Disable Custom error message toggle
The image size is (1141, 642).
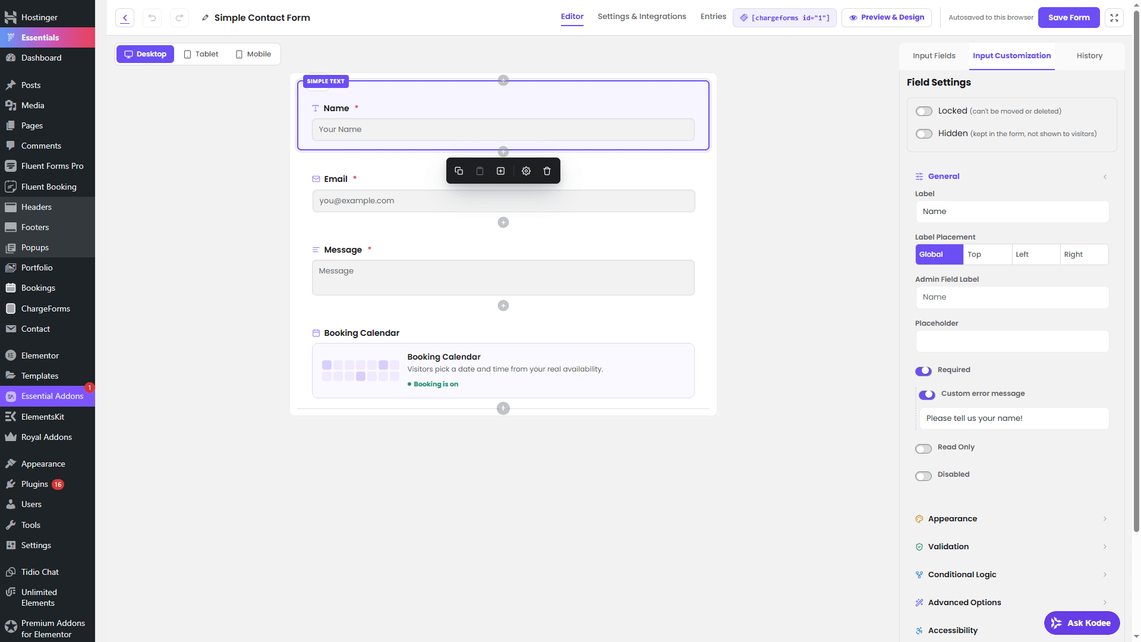click(x=927, y=395)
